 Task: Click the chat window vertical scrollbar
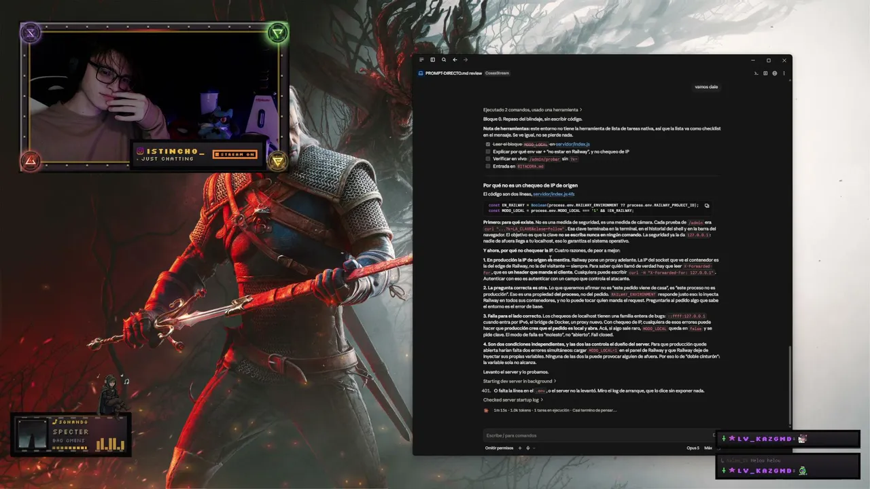point(789,386)
